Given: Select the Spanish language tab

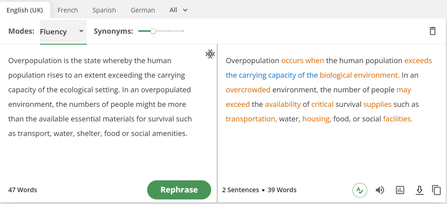Looking at the screenshot, I should (x=104, y=10).
